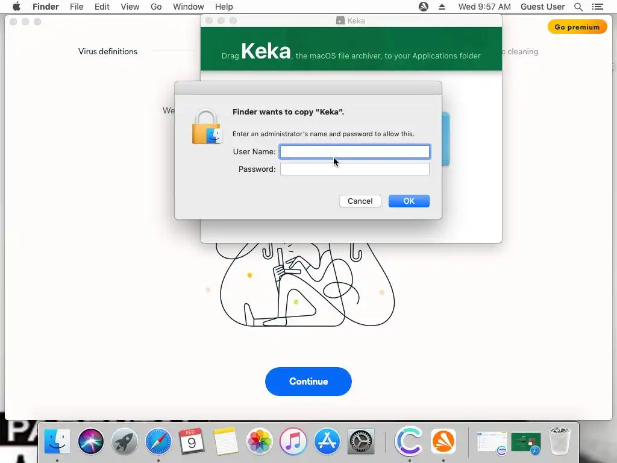Select Virus definitions step in Avast
This screenshot has width=617, height=463.
(107, 52)
